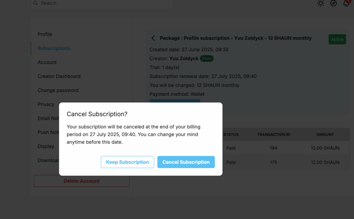Open Display settings in sidebar
The width and height of the screenshot is (354, 219).
tap(46, 146)
